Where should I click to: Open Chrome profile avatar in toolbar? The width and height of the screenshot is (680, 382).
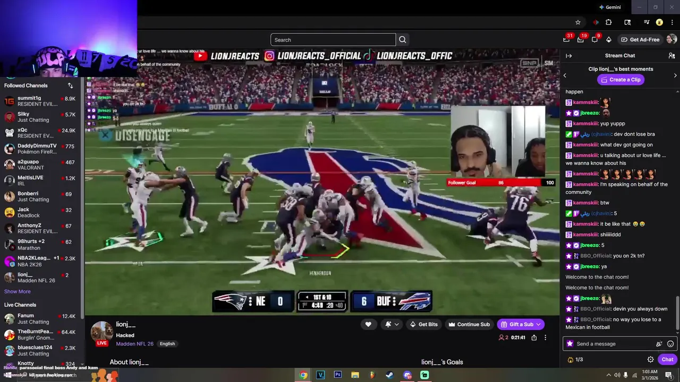pos(659,22)
